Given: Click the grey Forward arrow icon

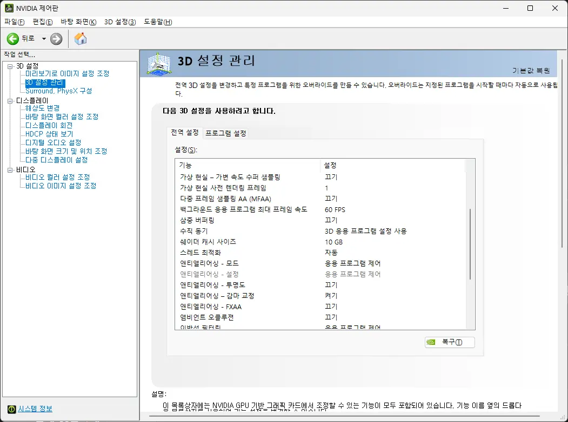Looking at the screenshot, I should 56,39.
